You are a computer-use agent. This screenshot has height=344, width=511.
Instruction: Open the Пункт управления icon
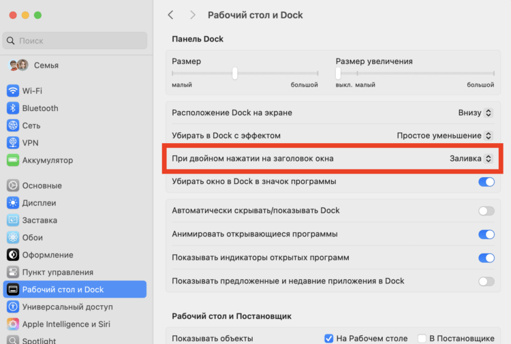tap(13, 272)
